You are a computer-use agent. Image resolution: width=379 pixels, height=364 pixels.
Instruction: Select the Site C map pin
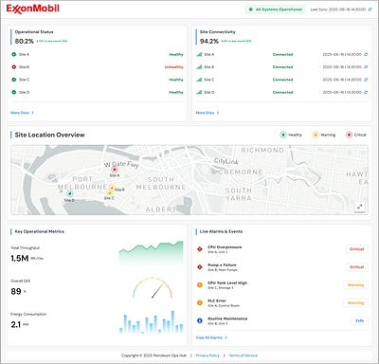109,193
